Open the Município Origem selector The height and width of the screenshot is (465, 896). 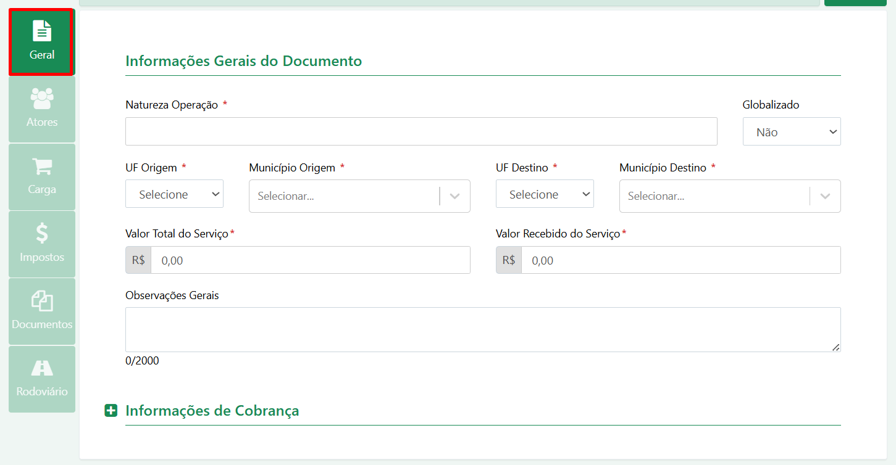(359, 196)
